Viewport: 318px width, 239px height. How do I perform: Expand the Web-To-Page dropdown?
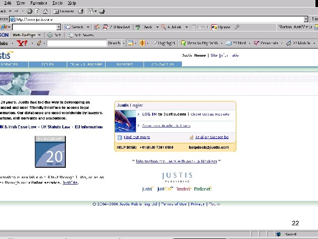click(x=39, y=35)
